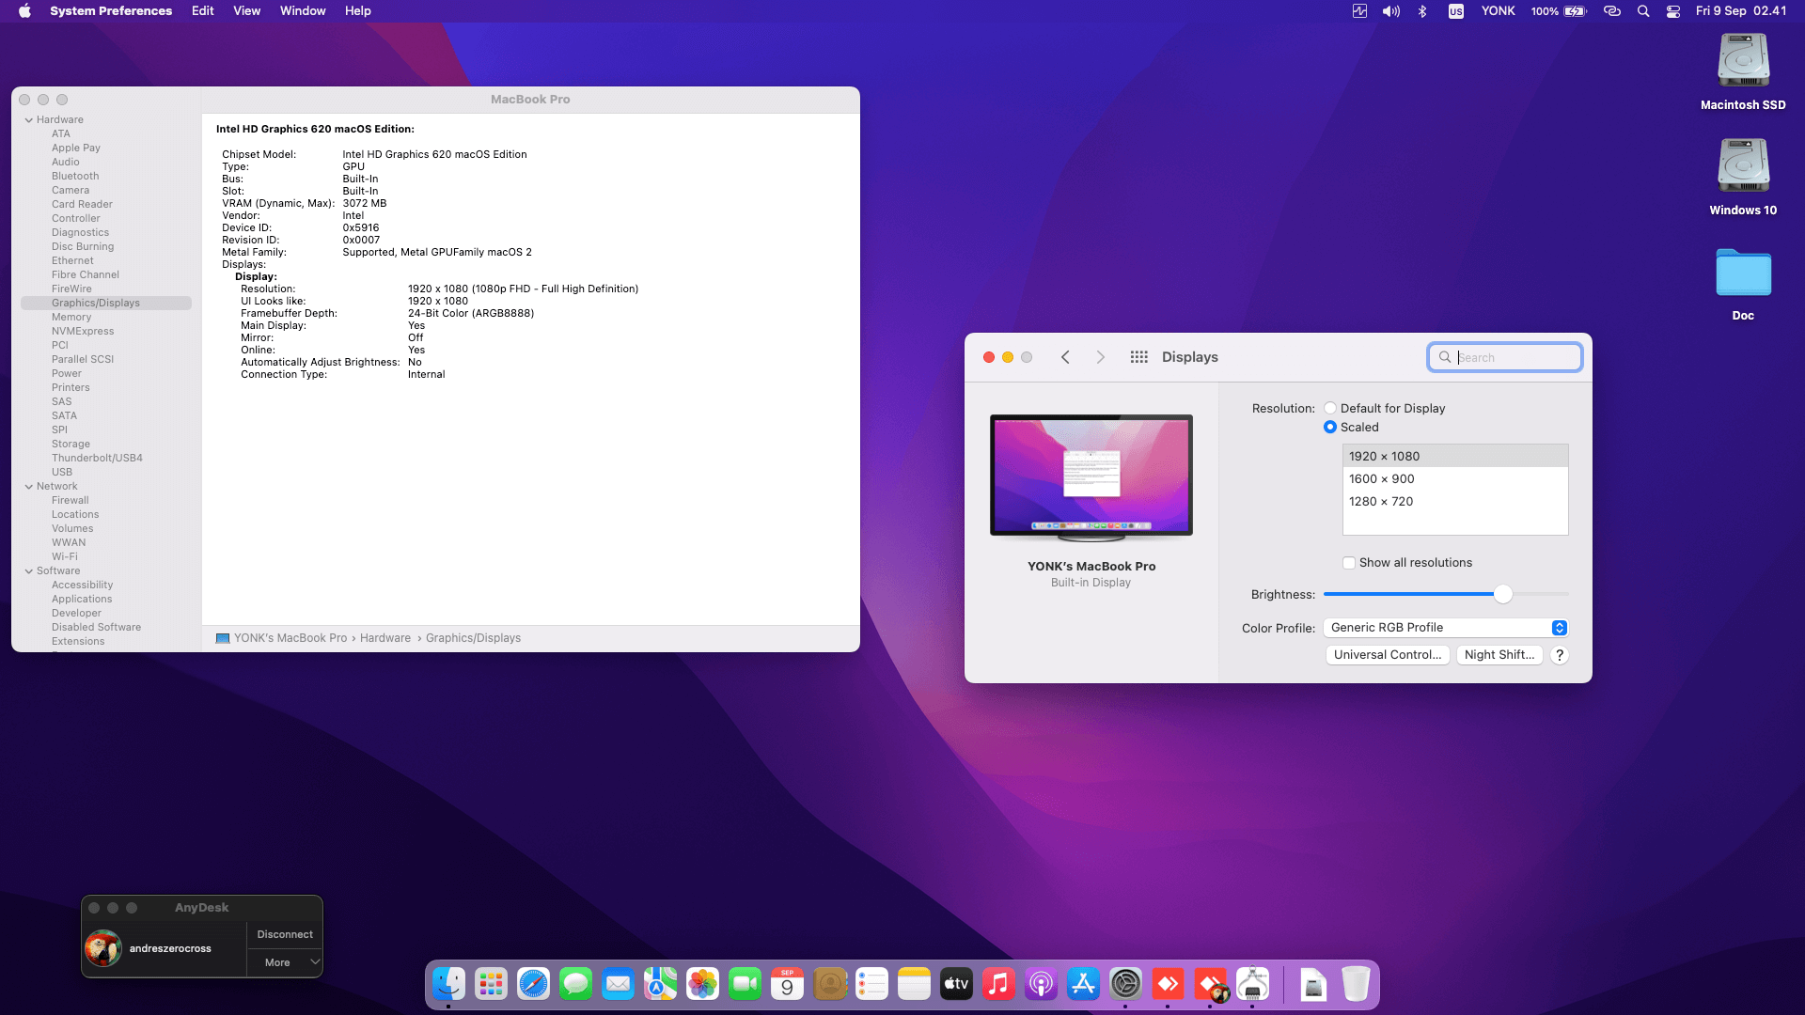Open Reminders app in the Dock
The width and height of the screenshot is (1805, 1015).
click(872, 984)
